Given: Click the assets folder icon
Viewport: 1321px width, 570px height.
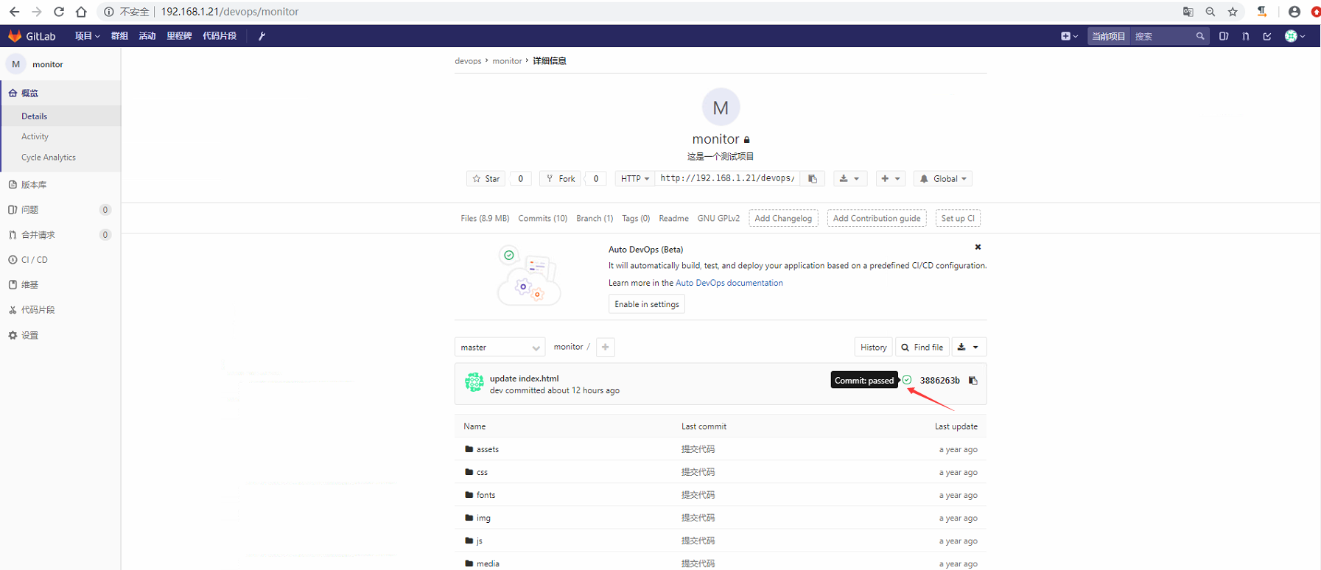Looking at the screenshot, I should pyautogui.click(x=469, y=449).
